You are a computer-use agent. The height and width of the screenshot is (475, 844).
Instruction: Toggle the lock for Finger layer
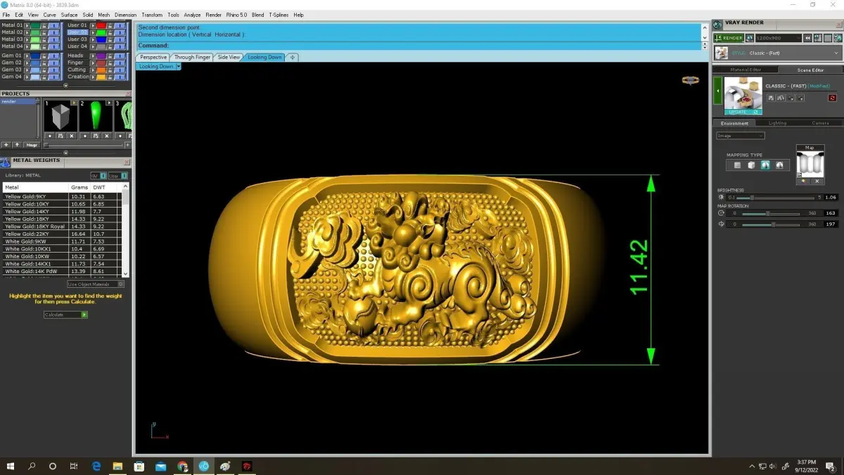pos(110,63)
